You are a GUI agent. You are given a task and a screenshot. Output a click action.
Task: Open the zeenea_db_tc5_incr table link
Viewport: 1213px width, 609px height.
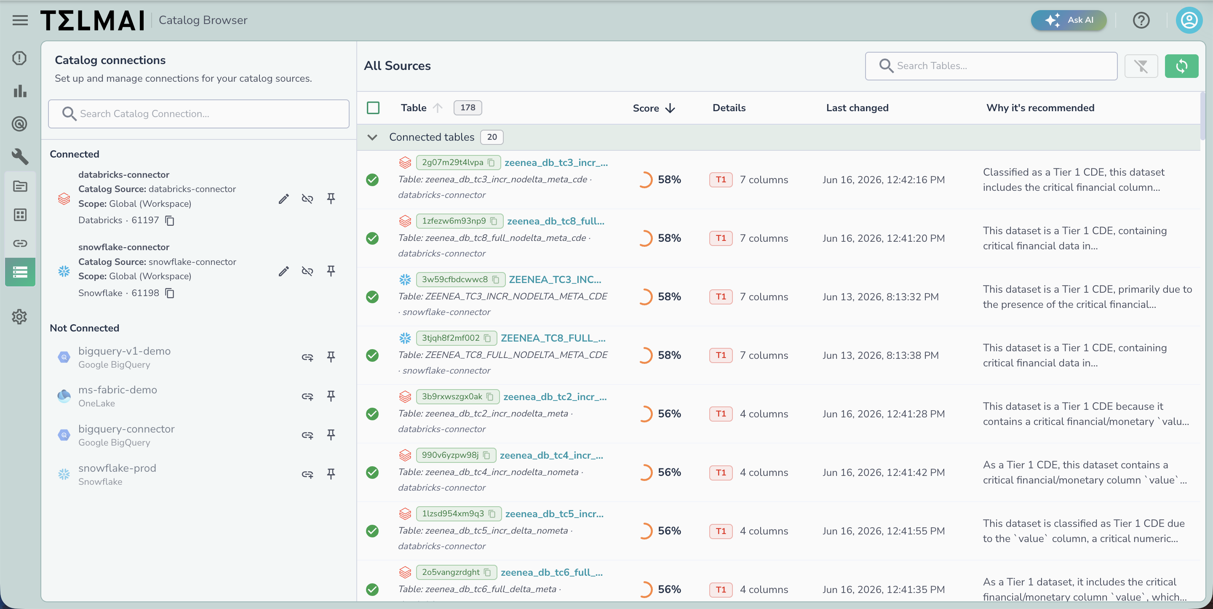tap(554, 514)
